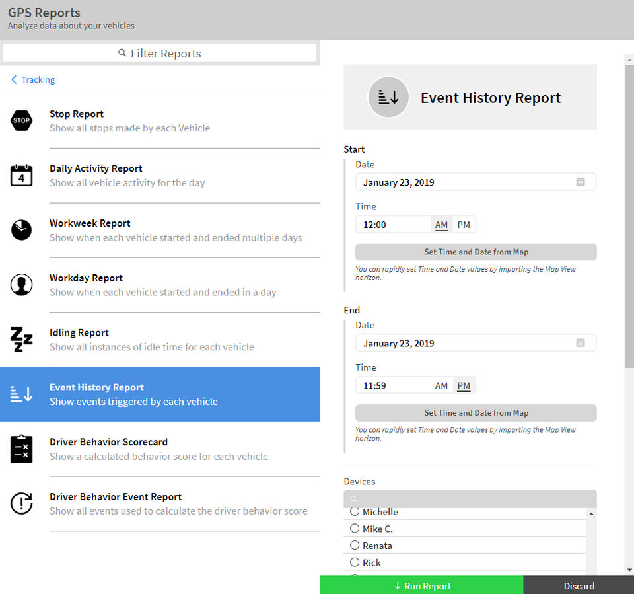
Task: Click the right panel scrollbar thumb
Action: [629, 216]
